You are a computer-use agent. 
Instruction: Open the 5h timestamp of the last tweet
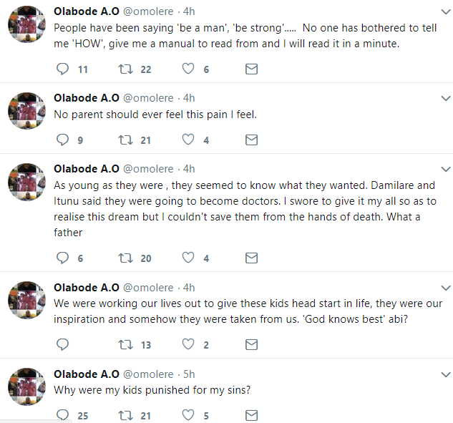[189, 374]
